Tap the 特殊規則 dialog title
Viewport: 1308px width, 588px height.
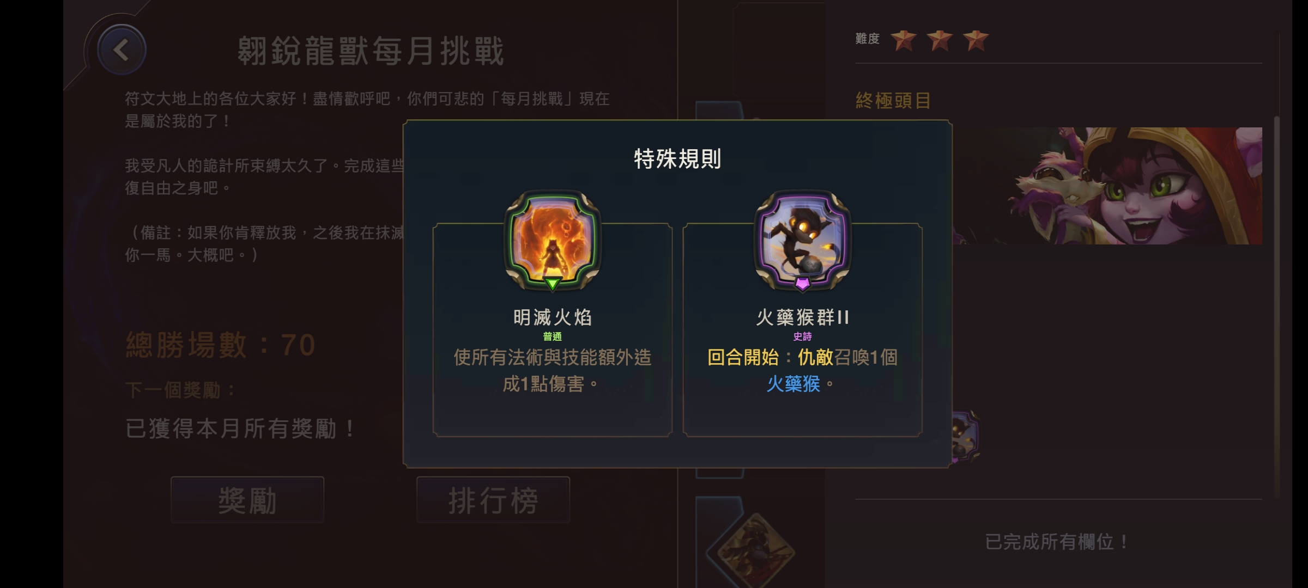point(677,159)
